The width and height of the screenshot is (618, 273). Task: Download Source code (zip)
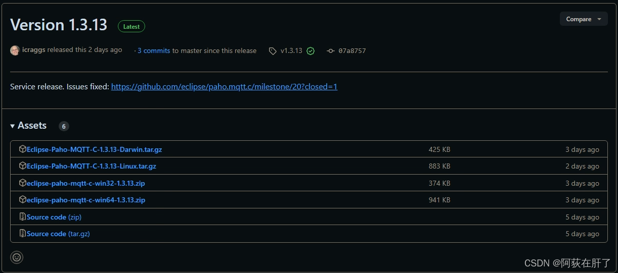54,217
